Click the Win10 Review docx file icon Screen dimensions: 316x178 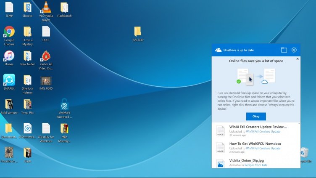[x=221, y=131]
